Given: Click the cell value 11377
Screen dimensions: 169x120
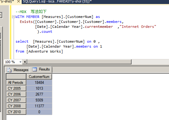Looking at the screenshot, I should (39, 106).
